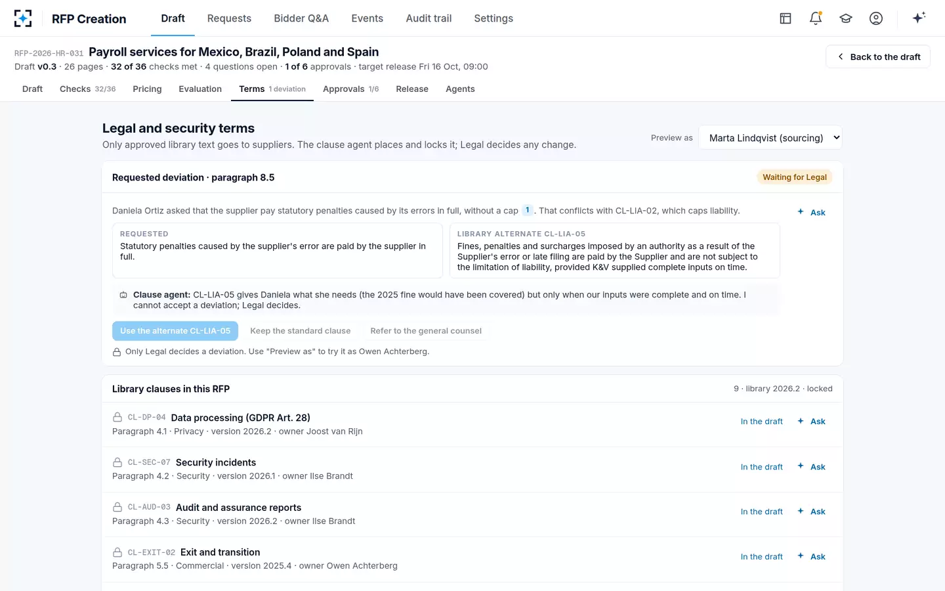The image size is (945, 591).
Task: Click the lock icon beside CL-DP-04
Action: (x=117, y=418)
